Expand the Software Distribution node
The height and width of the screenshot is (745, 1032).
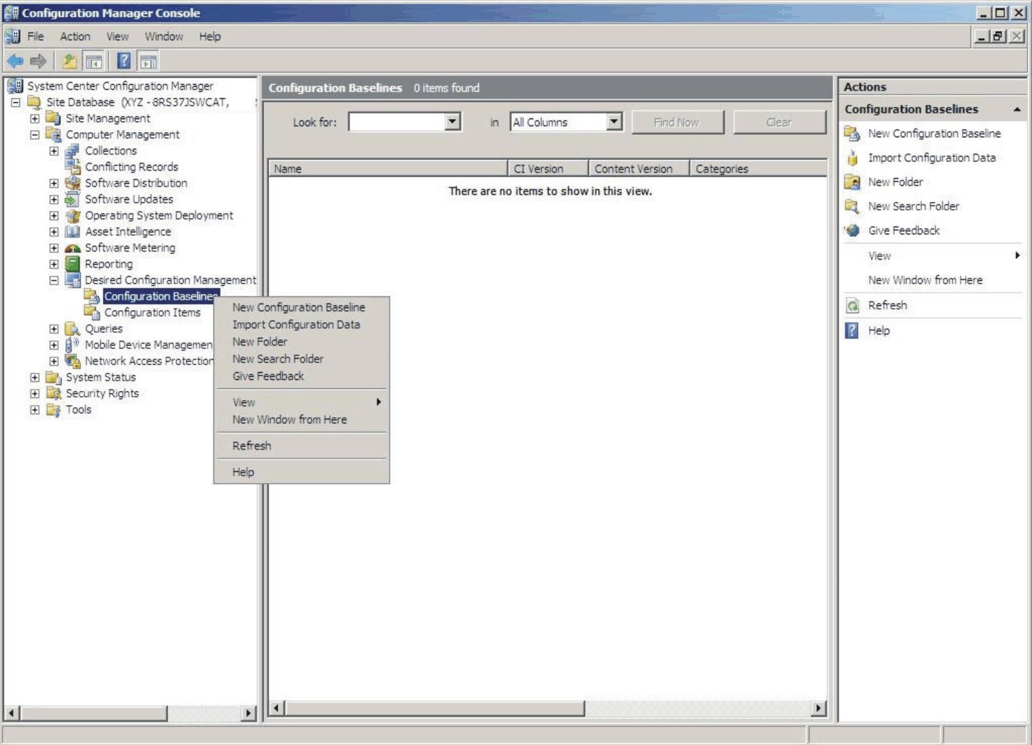pos(54,183)
